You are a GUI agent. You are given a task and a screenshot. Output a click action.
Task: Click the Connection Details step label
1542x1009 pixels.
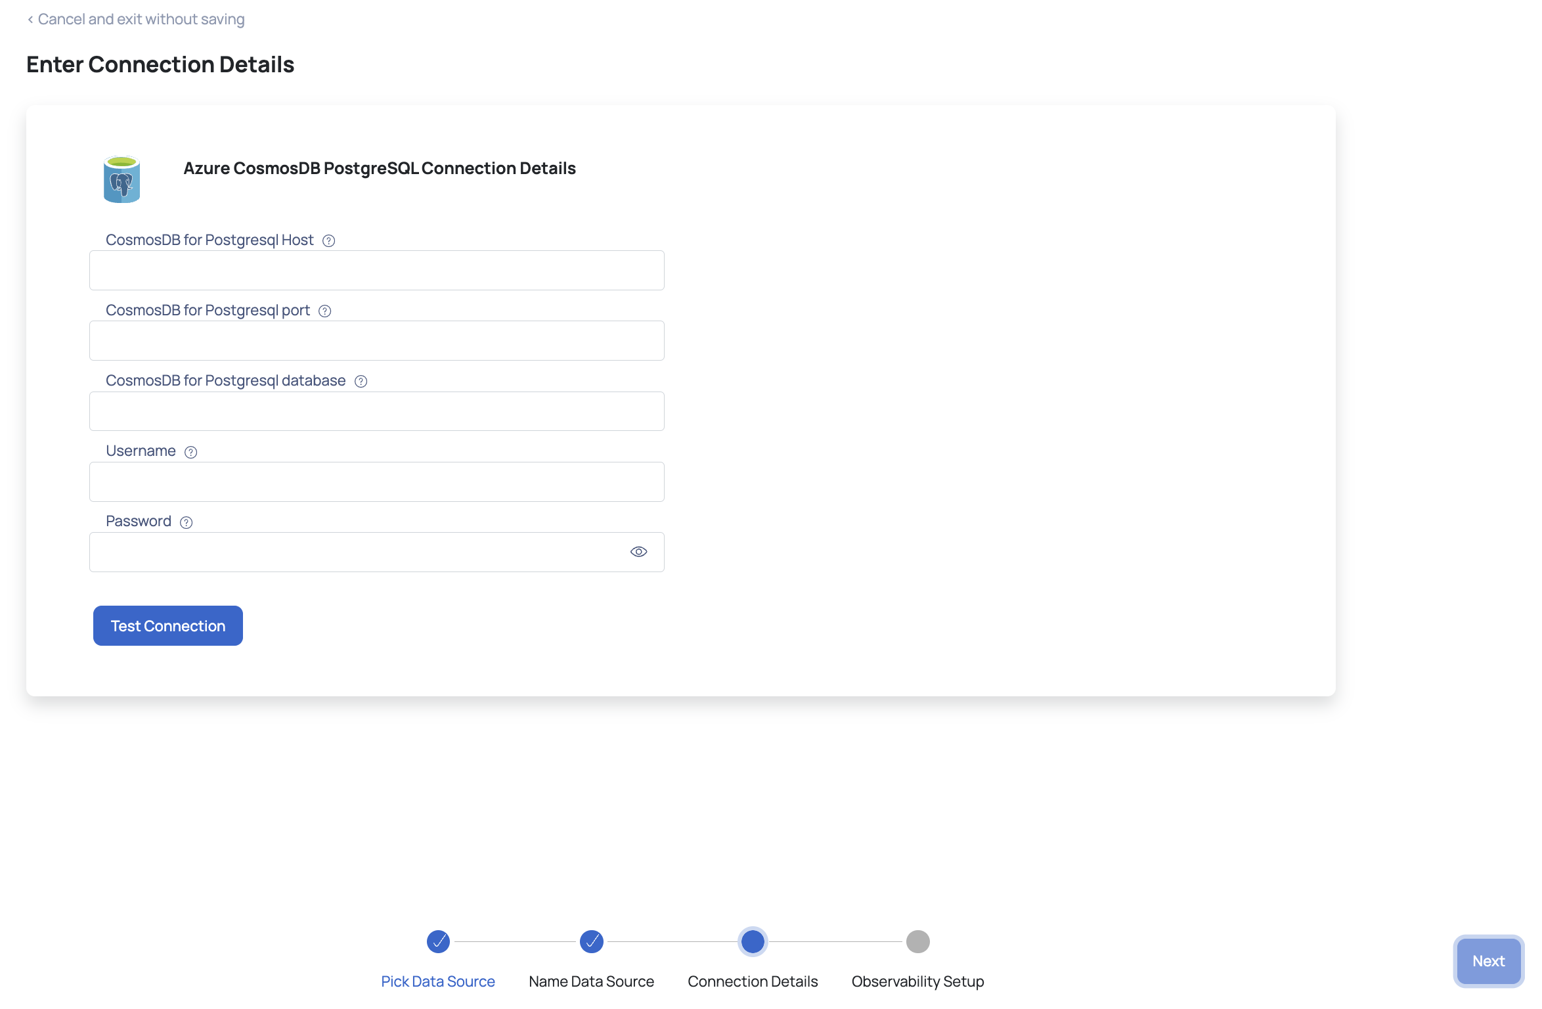(753, 981)
